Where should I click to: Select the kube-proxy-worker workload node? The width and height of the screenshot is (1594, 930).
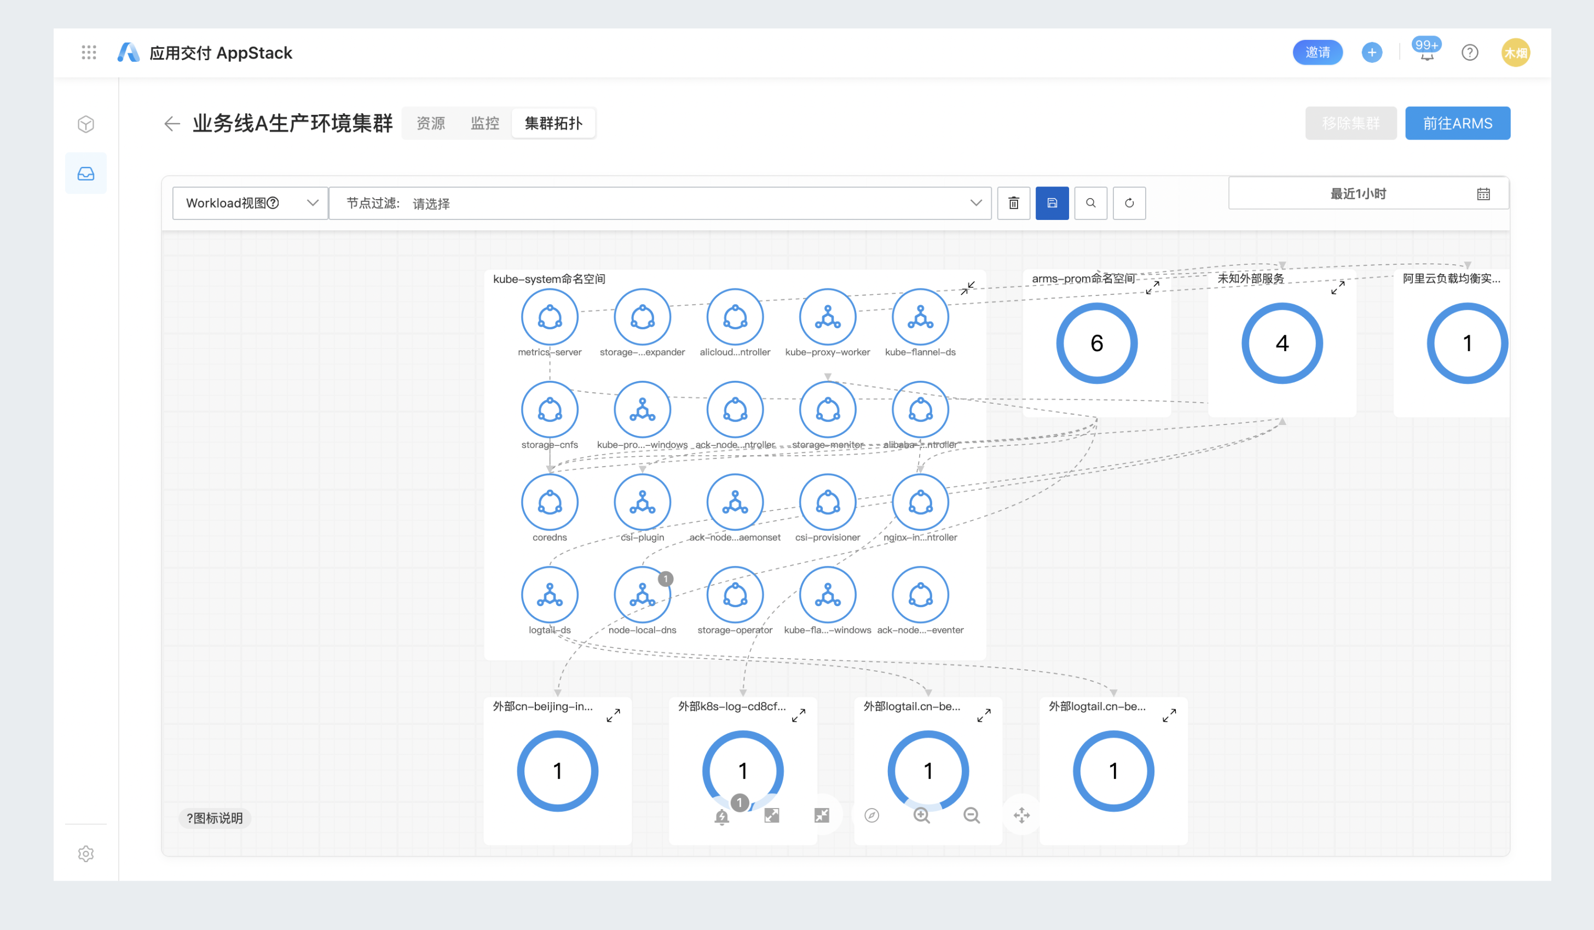(828, 317)
